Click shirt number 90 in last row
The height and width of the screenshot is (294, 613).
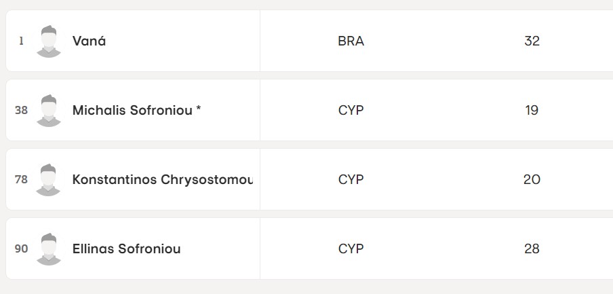point(21,249)
